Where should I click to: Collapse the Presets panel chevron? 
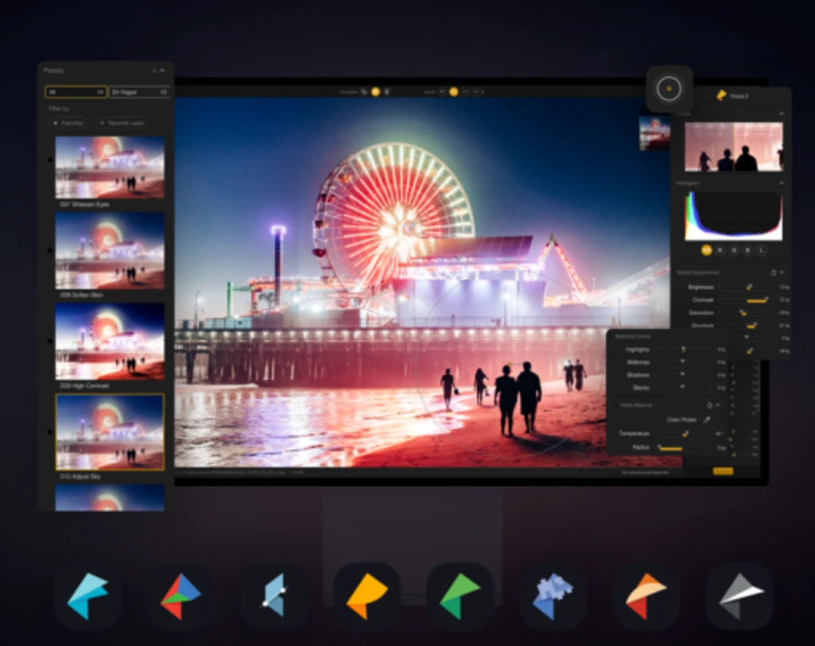pos(162,71)
